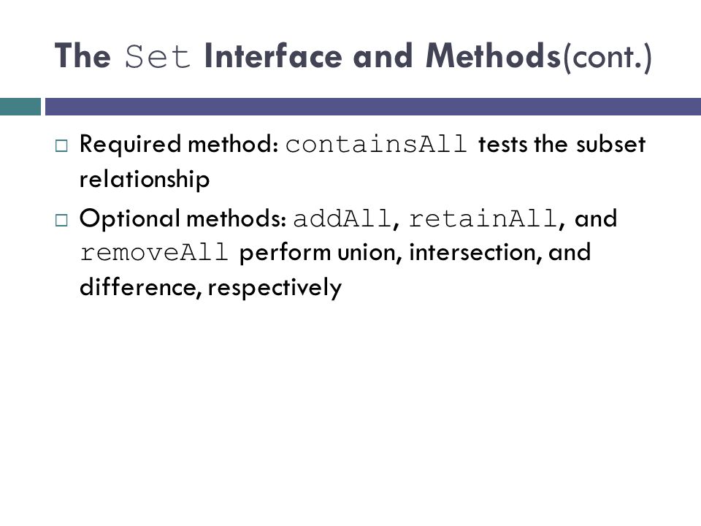Click the code term 'addAll'
Image resolution: width=701 pixels, height=526 pixels.
[x=342, y=219]
